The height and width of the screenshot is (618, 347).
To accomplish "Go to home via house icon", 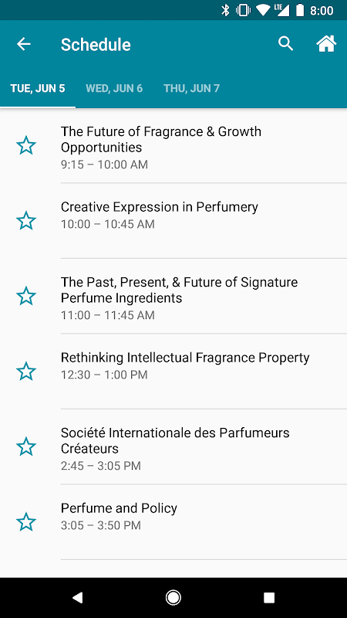I will coord(326,43).
